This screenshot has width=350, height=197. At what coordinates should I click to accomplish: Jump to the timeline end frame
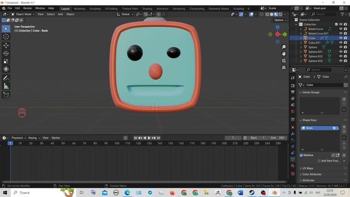(x=159, y=138)
